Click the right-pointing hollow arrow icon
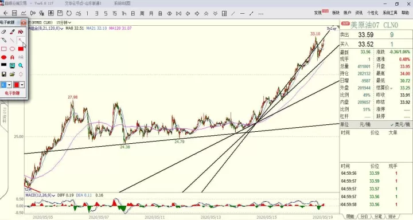The width and height of the screenshot is (413, 220). [x=197, y=13]
